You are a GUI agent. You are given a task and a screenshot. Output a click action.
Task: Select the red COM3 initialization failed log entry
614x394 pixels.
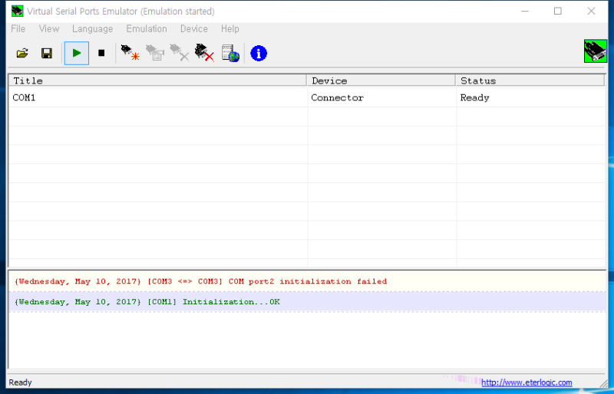pyautogui.click(x=307, y=281)
